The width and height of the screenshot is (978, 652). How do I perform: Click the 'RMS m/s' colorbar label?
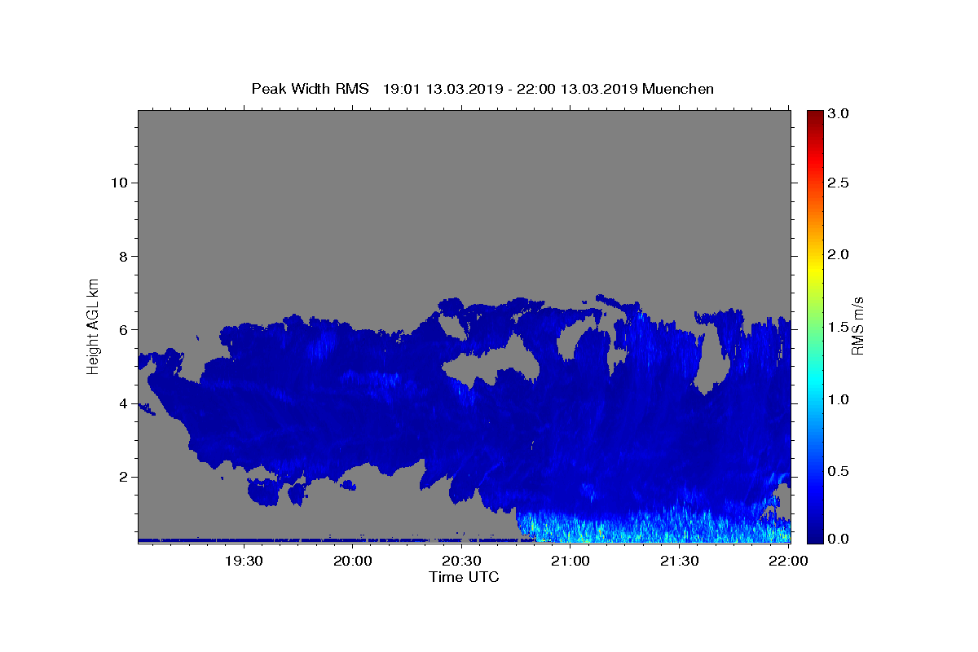pyautogui.click(x=857, y=326)
